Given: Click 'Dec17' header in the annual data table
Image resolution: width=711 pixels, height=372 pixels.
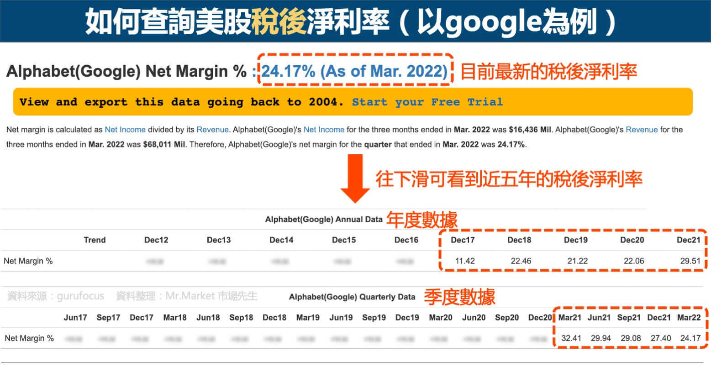Looking at the screenshot, I should point(463,240).
